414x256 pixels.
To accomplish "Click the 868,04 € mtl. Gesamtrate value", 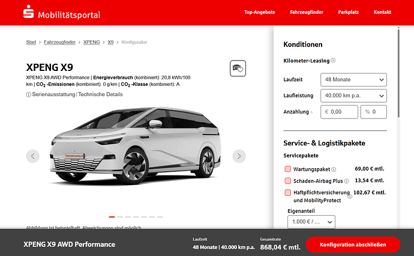I will tap(280, 247).
